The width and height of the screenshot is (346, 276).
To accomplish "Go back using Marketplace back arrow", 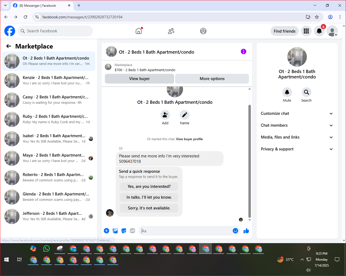I will 9,46.
